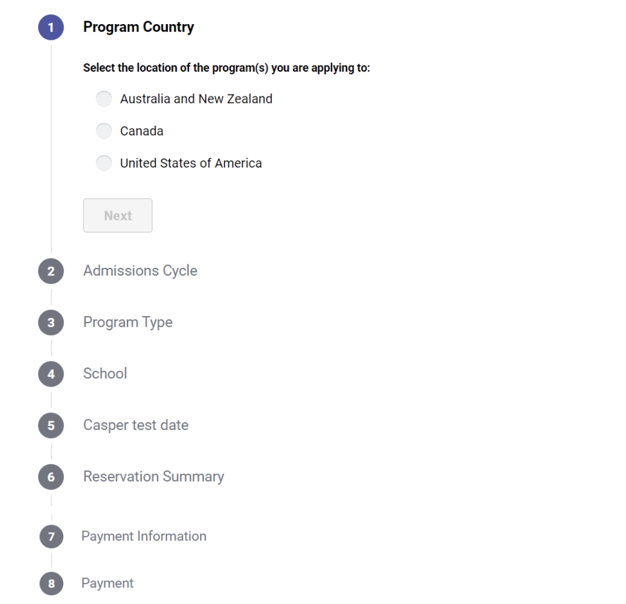Expand the Admissions Cycle step
This screenshot has height=604, width=626.
click(x=140, y=271)
